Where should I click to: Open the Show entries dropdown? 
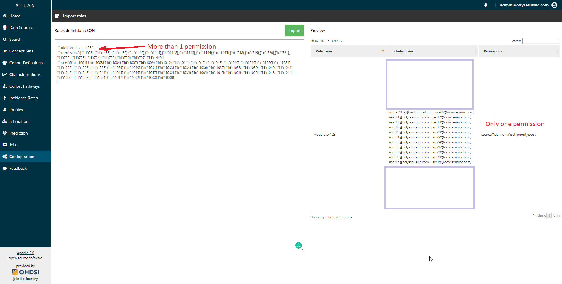tap(324, 40)
